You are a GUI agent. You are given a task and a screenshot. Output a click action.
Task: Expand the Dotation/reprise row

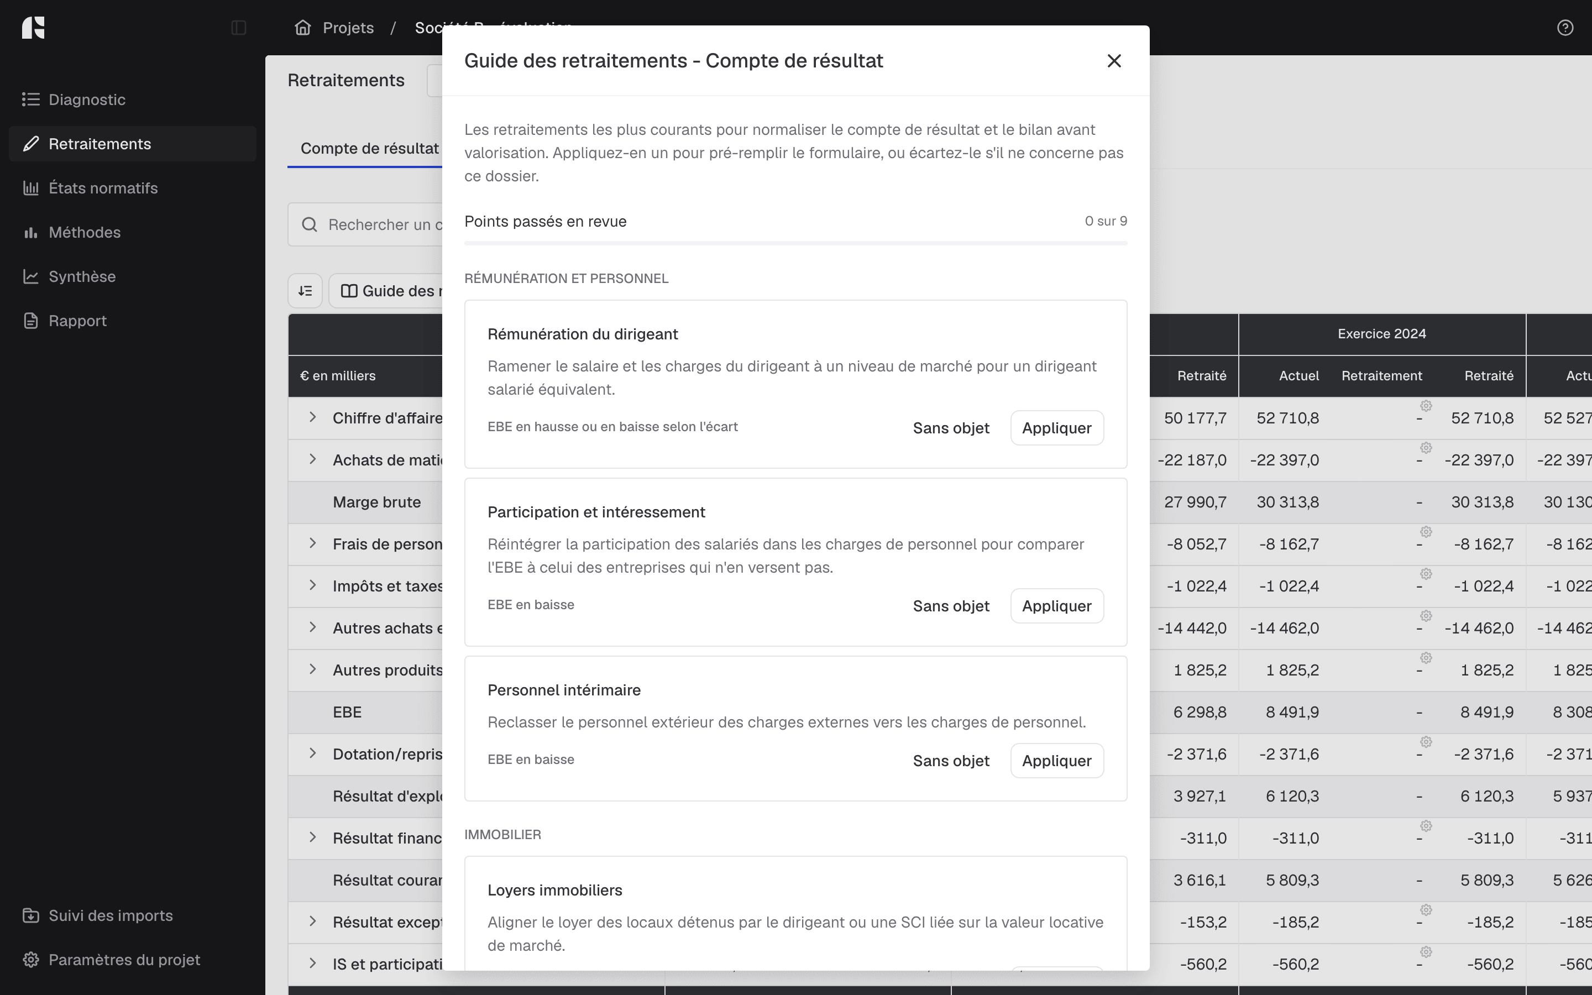(313, 753)
